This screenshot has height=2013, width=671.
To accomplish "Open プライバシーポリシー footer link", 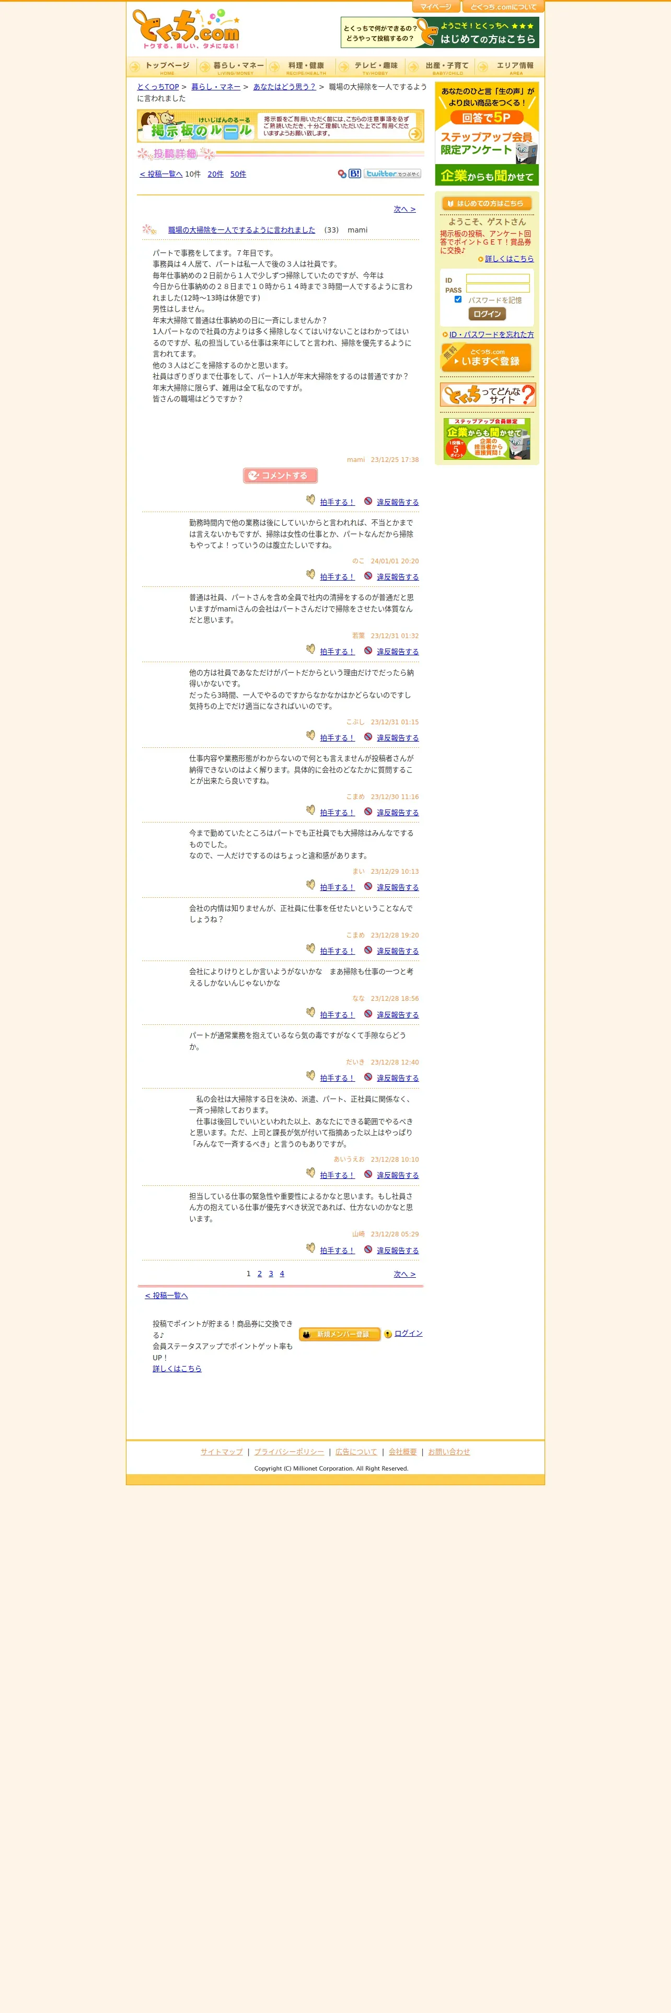I will click(x=289, y=1452).
